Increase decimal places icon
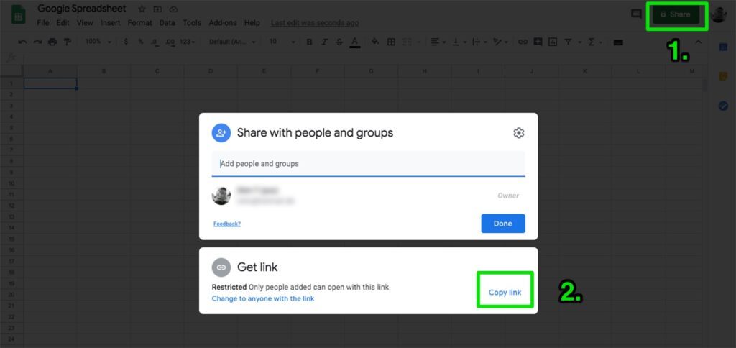 pyautogui.click(x=170, y=42)
